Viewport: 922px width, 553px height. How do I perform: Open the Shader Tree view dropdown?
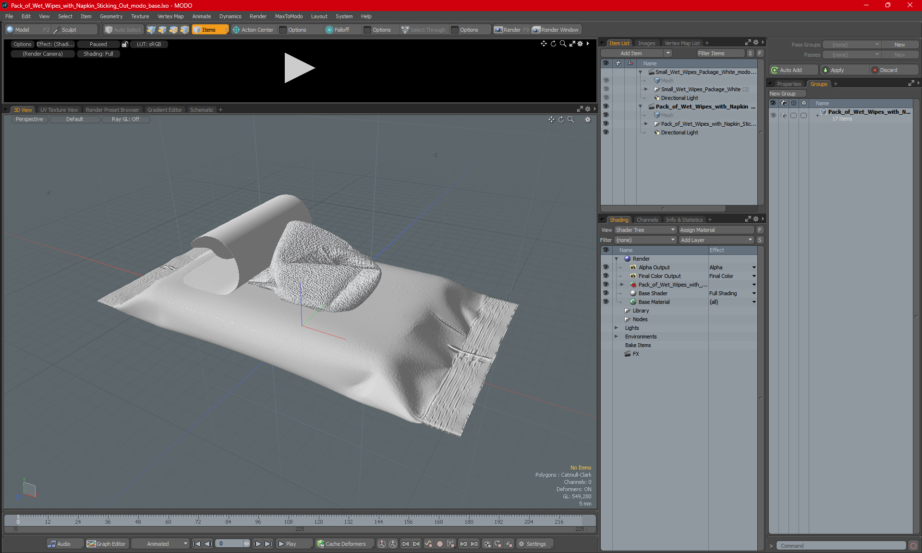(x=645, y=230)
